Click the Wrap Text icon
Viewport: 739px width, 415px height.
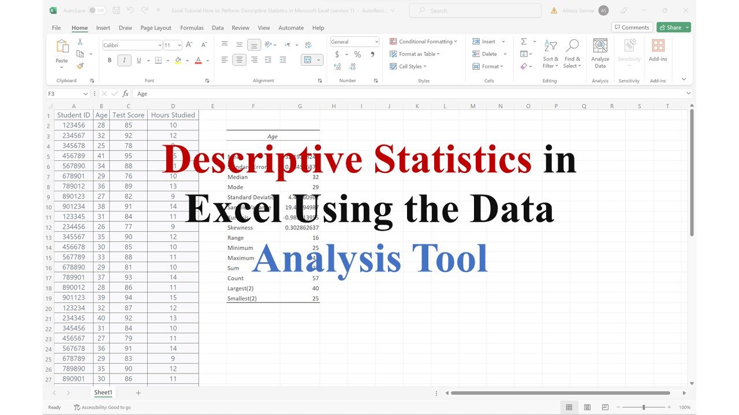[x=308, y=45]
